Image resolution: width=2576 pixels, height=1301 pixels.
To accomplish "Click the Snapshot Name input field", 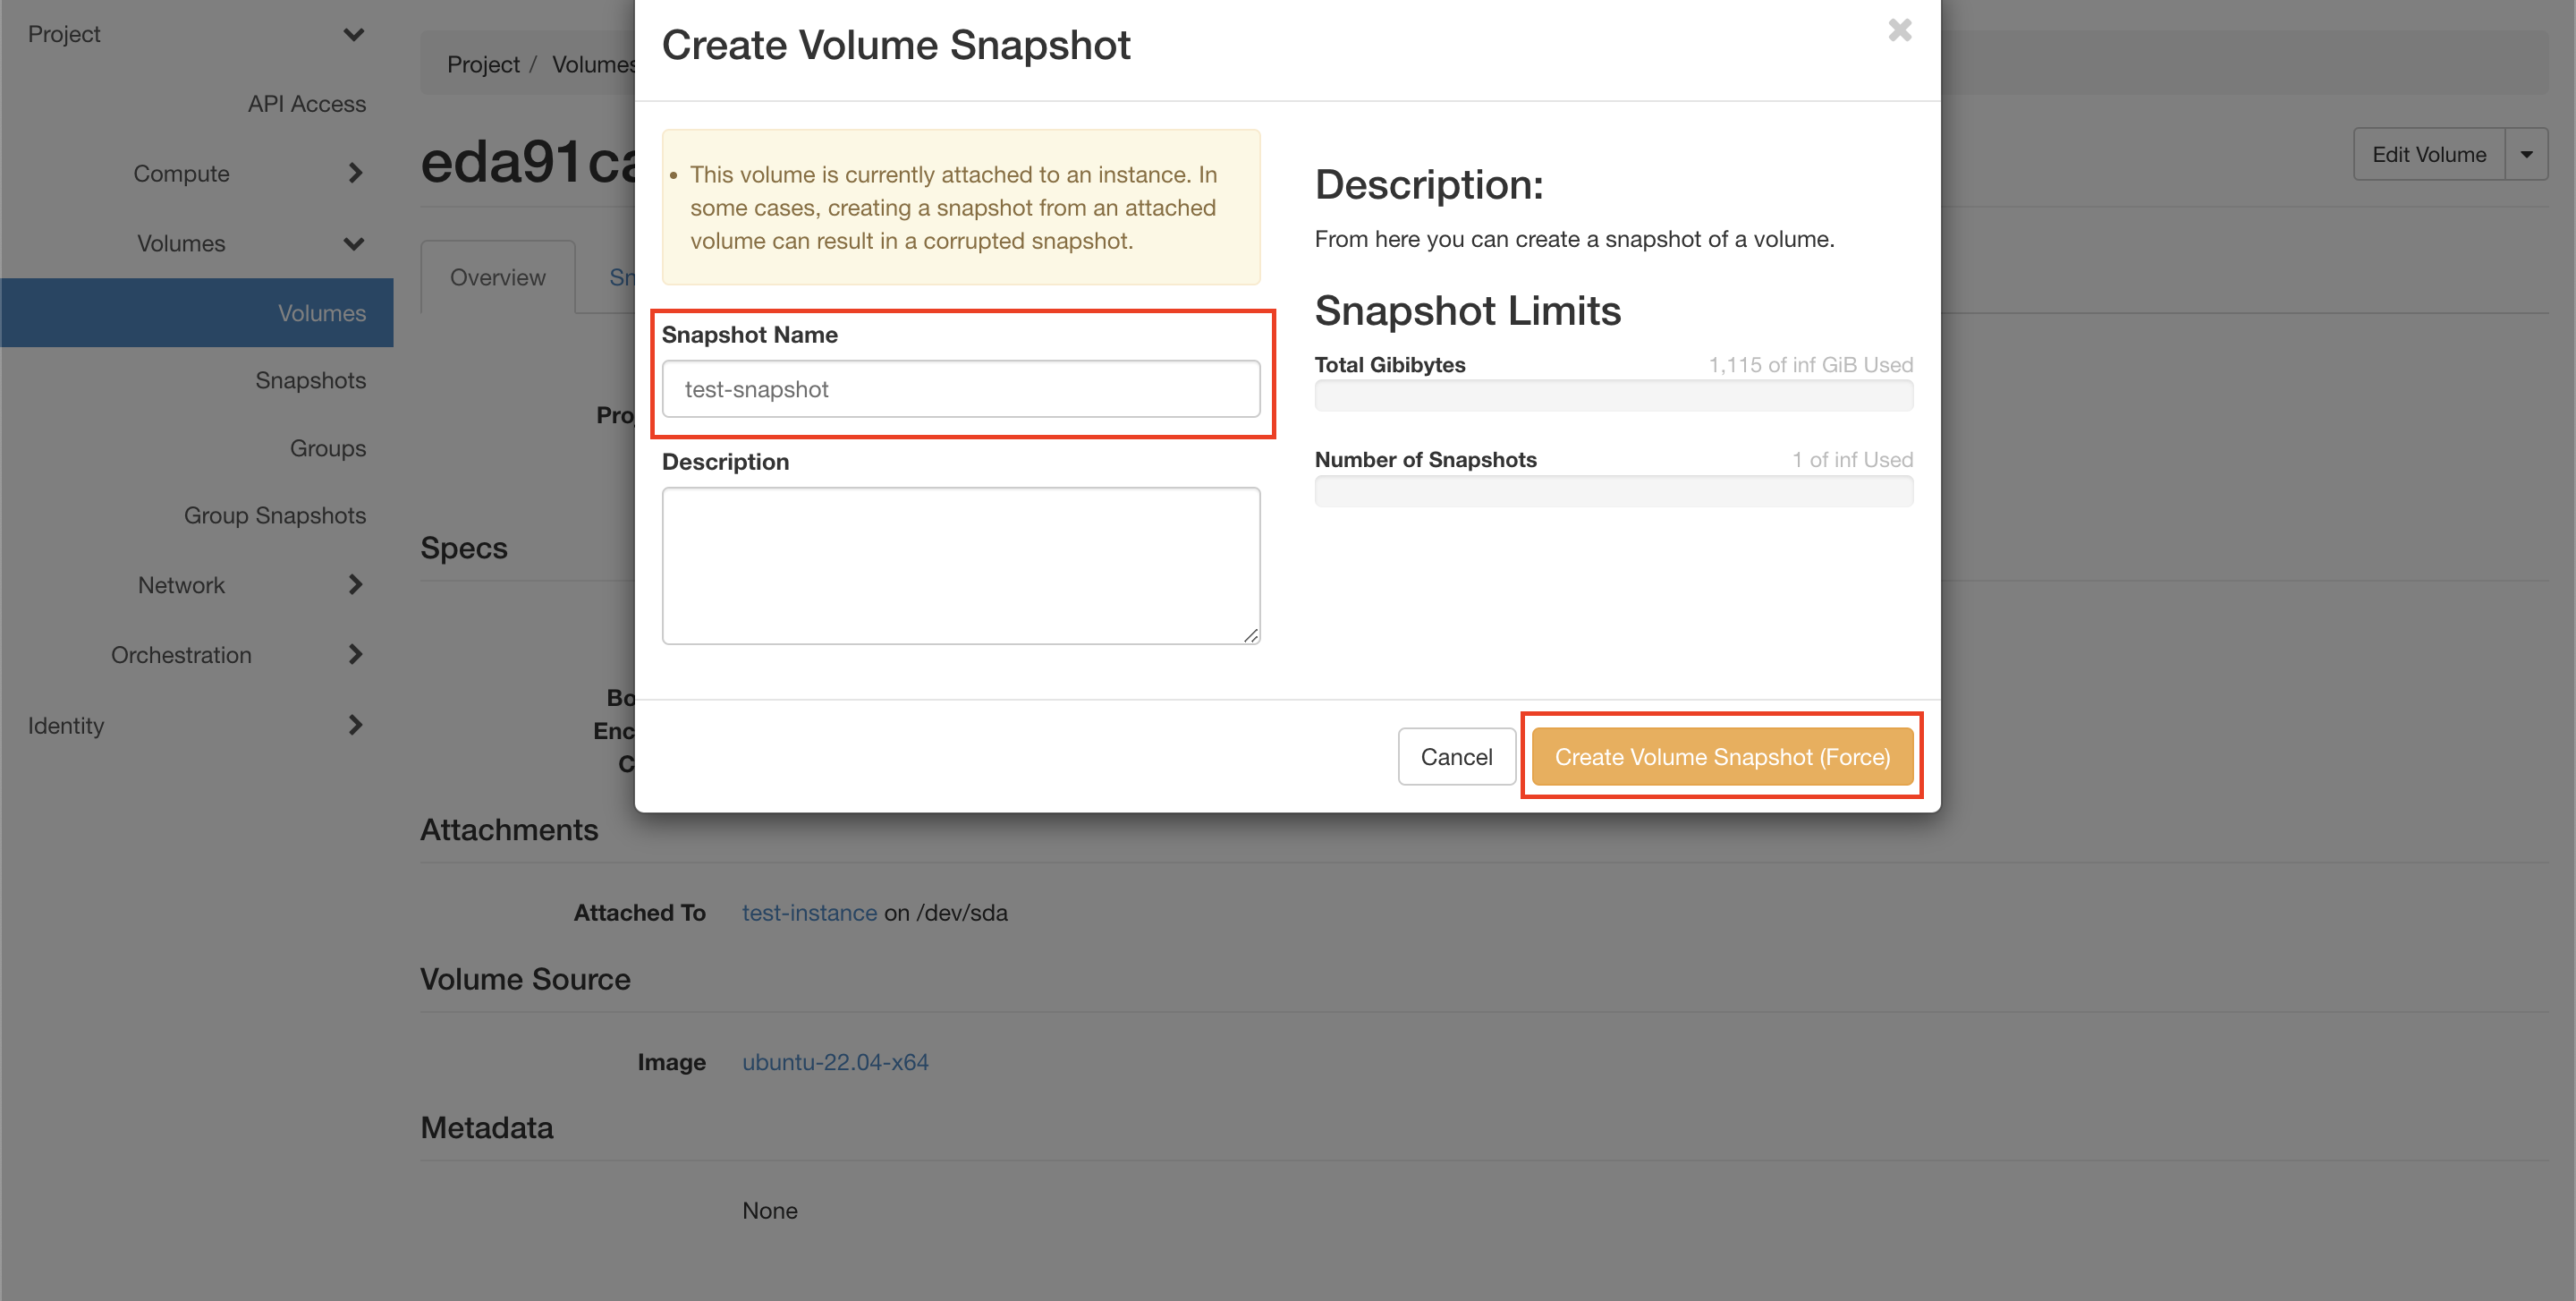I will (x=960, y=389).
